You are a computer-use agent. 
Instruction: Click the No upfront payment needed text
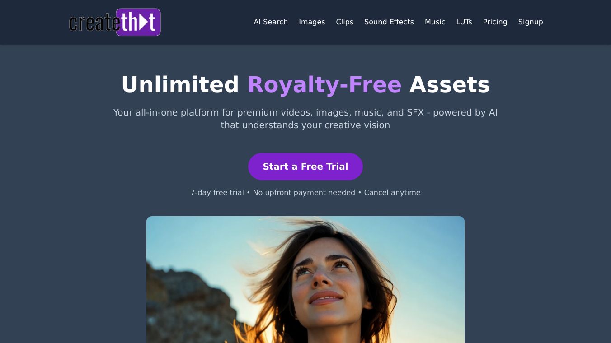(x=304, y=193)
